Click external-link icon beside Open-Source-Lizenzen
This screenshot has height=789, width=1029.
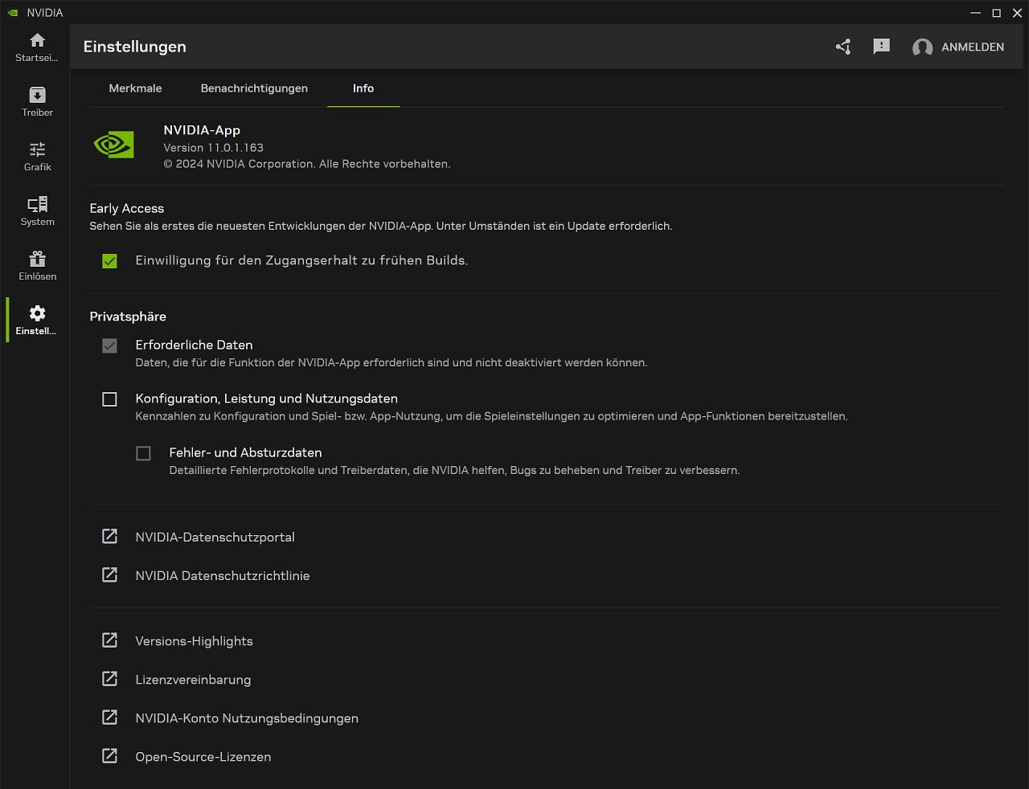(109, 755)
